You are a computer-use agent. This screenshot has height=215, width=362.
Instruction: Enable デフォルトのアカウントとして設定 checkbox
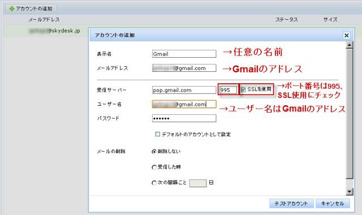[x=157, y=134]
